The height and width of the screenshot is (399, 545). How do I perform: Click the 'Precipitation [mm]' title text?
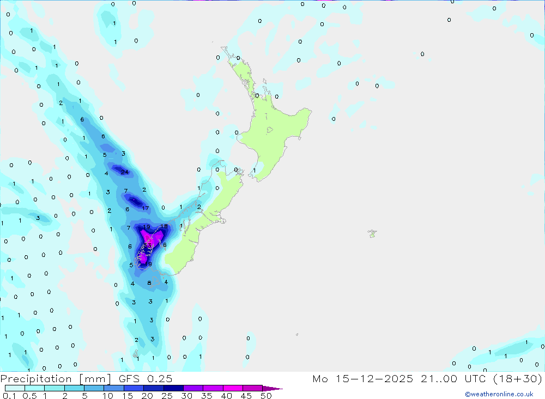(56, 379)
